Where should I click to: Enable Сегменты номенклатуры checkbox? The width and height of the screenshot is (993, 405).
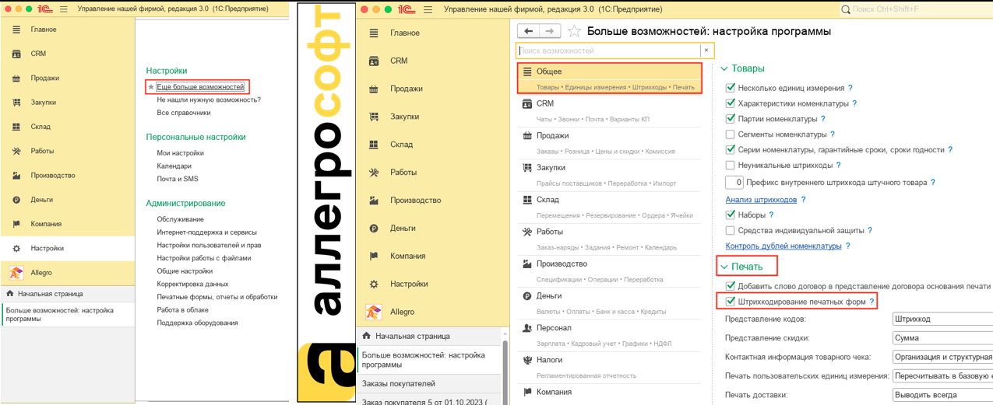tap(730, 134)
